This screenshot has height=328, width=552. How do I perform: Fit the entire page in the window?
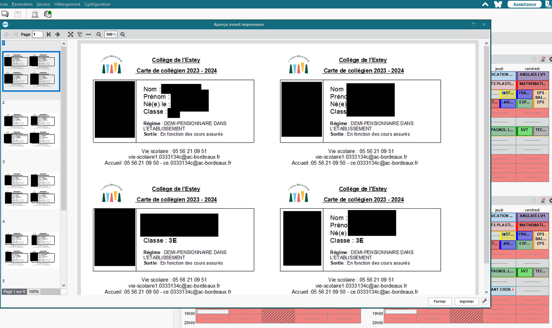tap(70, 34)
